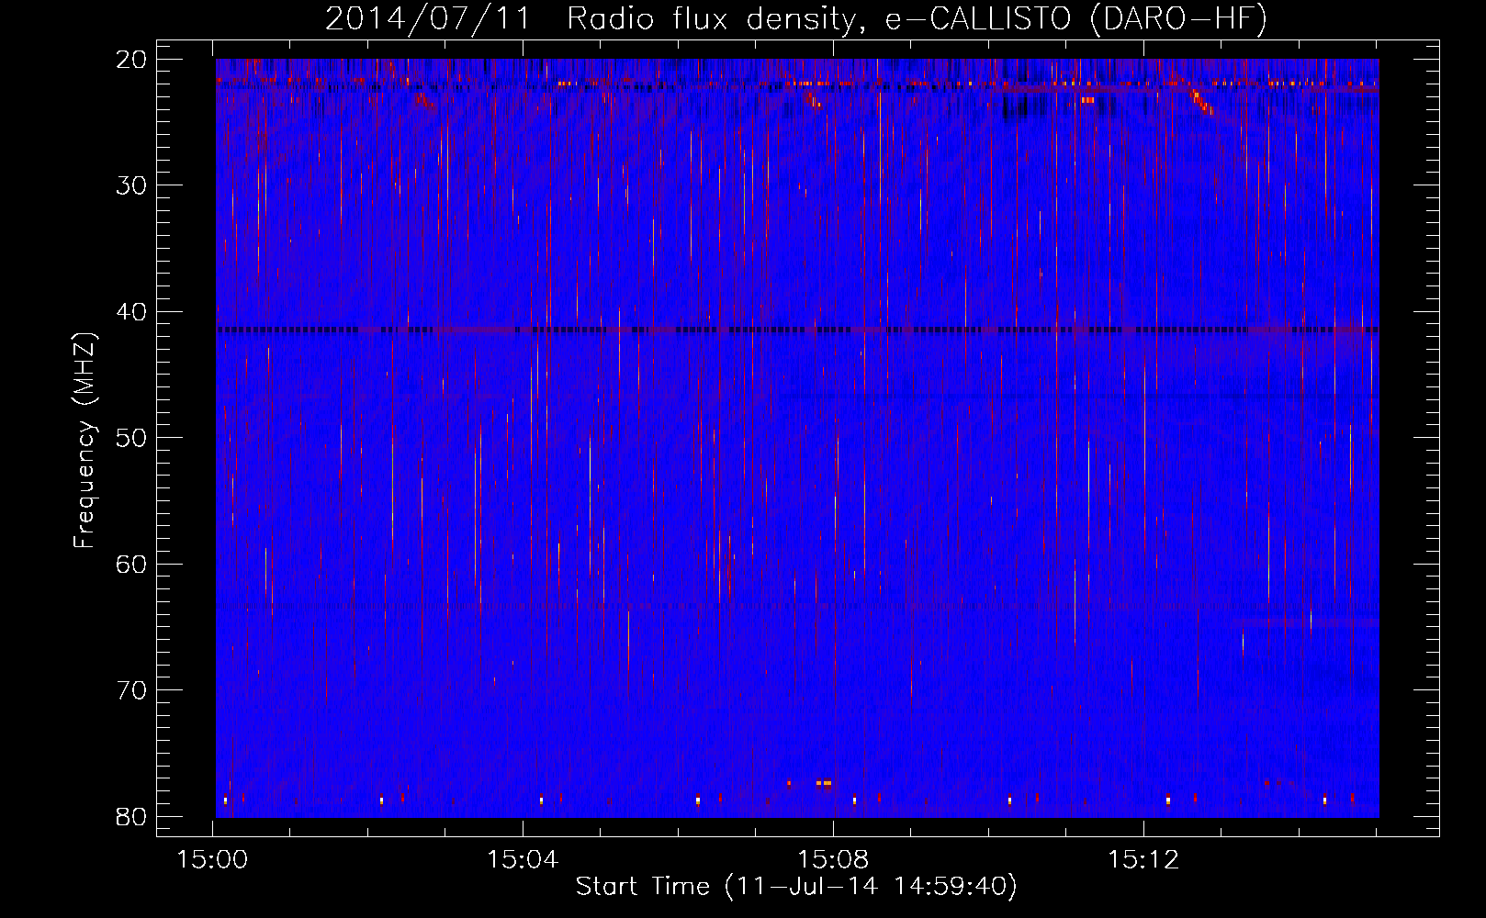Viewport: 1486px width, 918px height.
Task: Click the 30 MHz frequency tick label
Action: (132, 185)
